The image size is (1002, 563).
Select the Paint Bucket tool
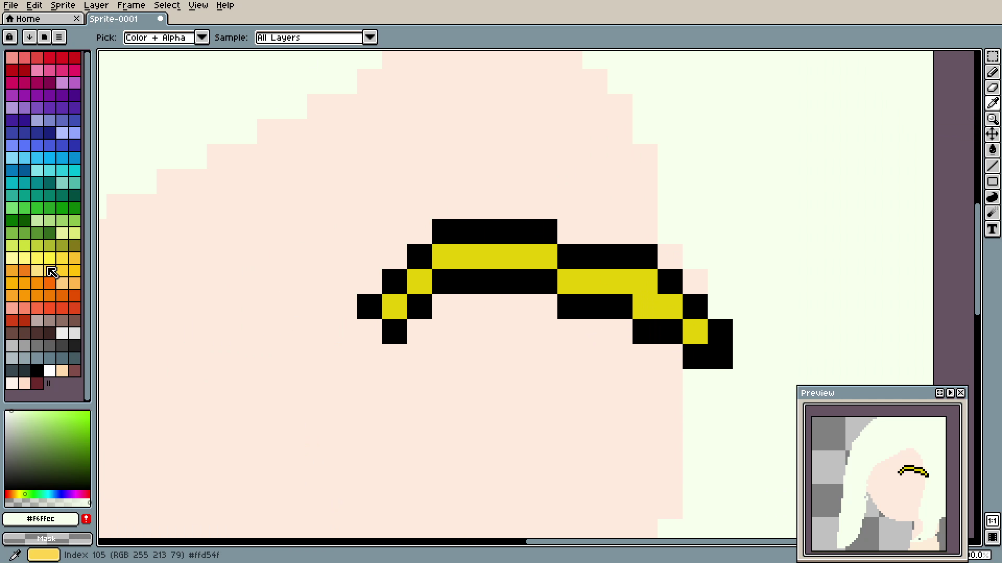992,150
